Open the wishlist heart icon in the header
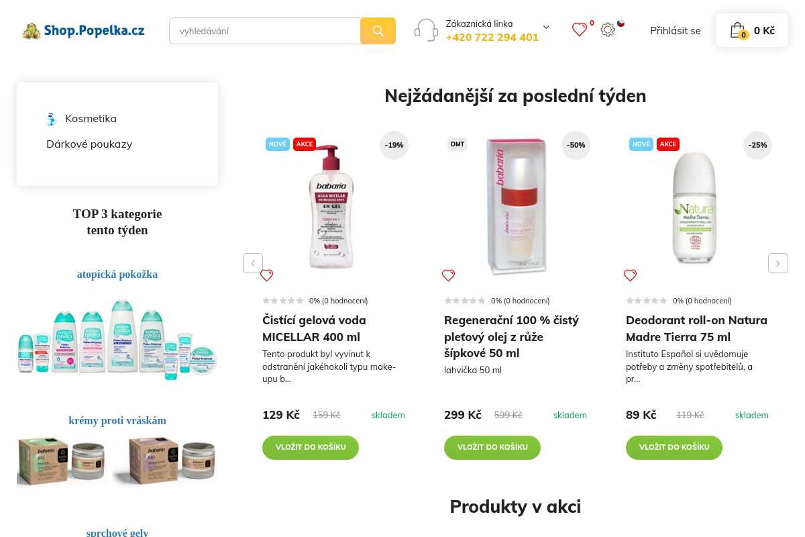The image size is (805, 537). 580,30
